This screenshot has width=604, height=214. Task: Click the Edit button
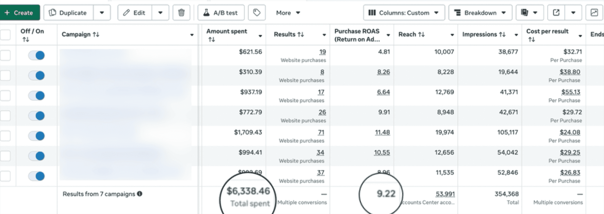pos(135,13)
